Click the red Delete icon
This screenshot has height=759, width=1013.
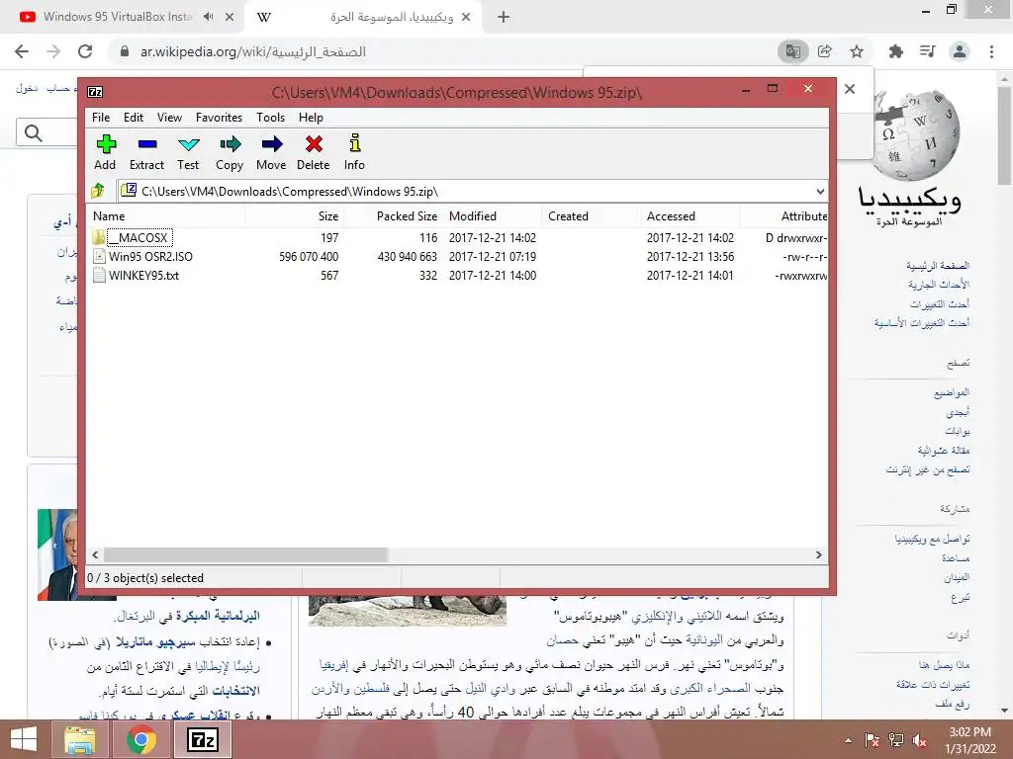(x=314, y=144)
